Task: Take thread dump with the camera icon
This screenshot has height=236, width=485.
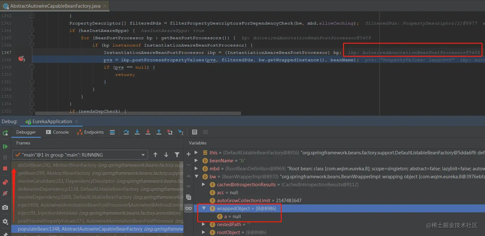Action: 5,207
